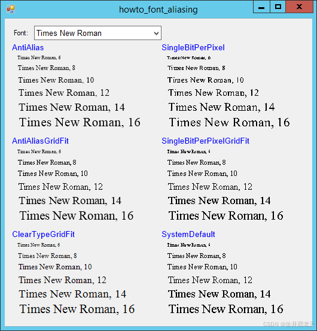Click the SystemDefault heading

[188, 234]
